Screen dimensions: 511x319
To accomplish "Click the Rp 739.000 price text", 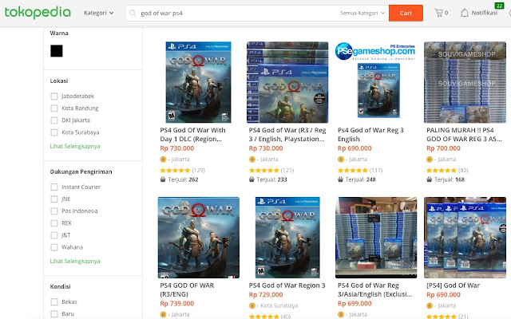I will [177, 303].
